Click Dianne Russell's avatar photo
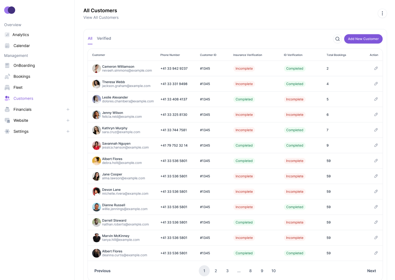Viewport: 395px width, 280px height. point(96,207)
